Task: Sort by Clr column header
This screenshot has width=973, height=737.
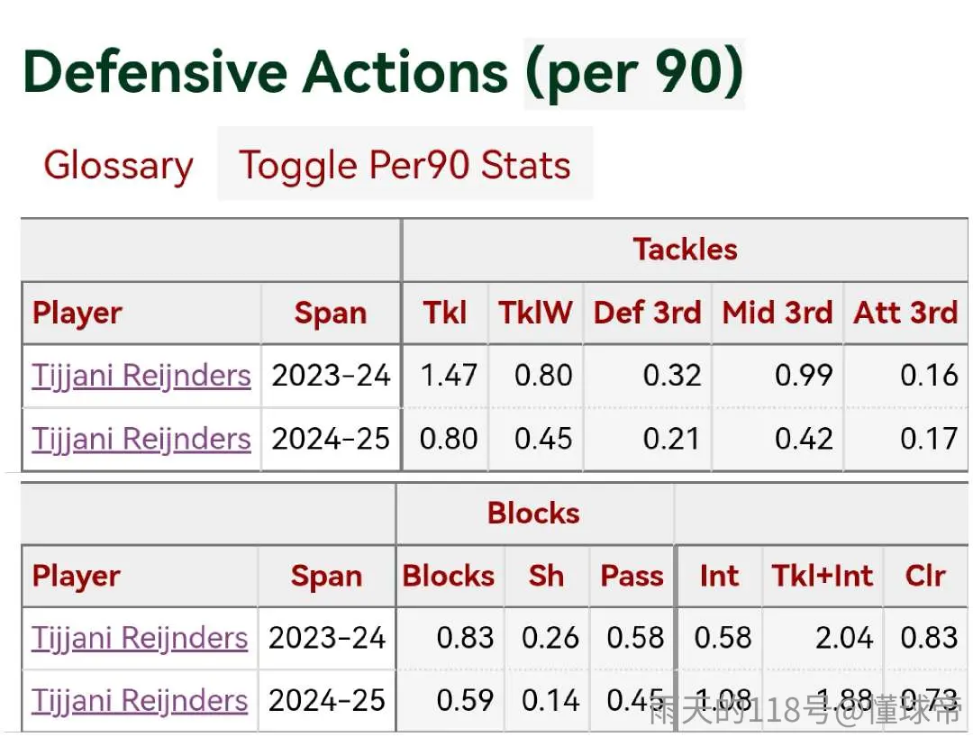Action: (925, 576)
